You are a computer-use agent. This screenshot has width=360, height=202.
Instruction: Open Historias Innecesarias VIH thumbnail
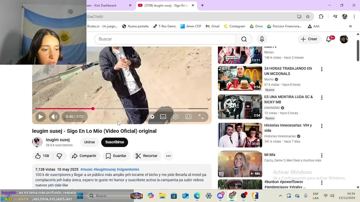pos(240,135)
